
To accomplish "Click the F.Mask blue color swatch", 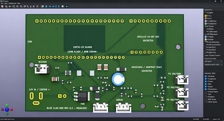I will 206,37.
